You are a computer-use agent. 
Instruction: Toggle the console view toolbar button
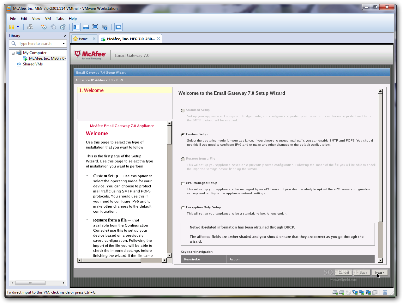118,27
